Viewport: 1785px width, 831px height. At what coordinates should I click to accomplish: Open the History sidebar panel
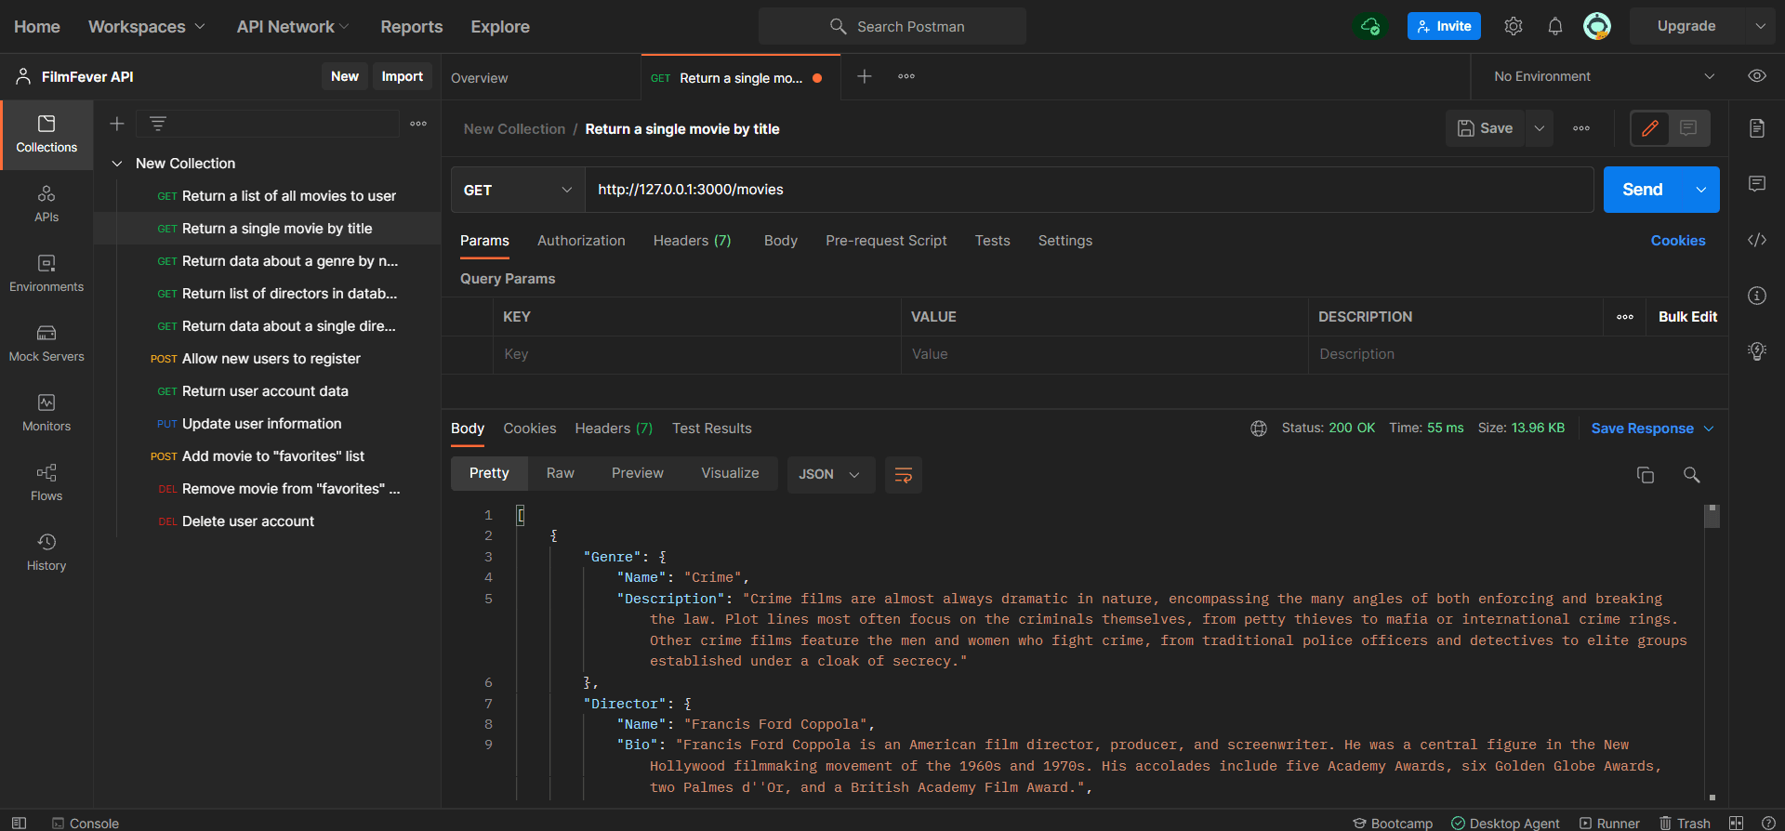pyautogui.click(x=46, y=553)
